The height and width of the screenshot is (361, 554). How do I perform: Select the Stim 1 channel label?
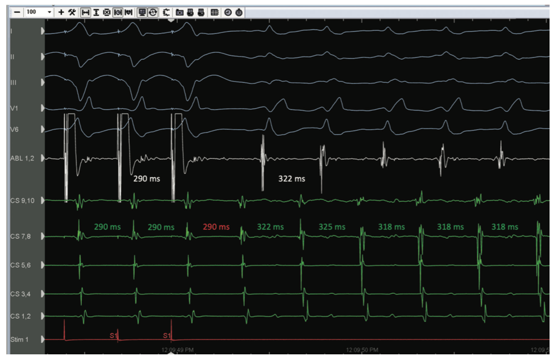click(x=18, y=339)
